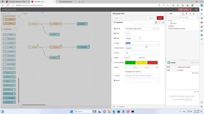This screenshot has width=204, height=114.
Task: Toggle Fill gauge from centre checkbox
Action: [x=141, y=72]
